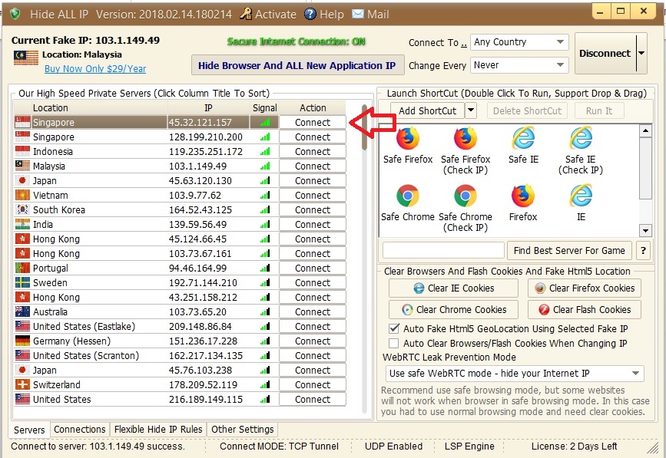Click the game name input field
This screenshot has height=458, width=666.
443,250
